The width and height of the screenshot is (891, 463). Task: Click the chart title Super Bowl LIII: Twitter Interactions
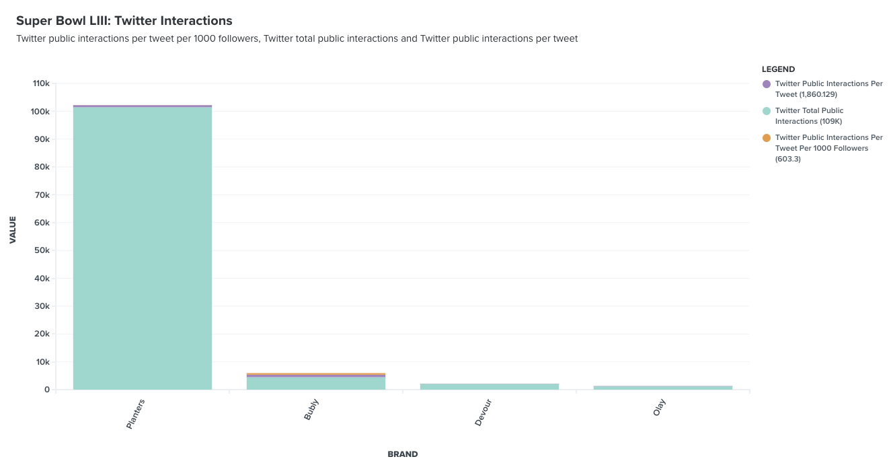pyautogui.click(x=124, y=21)
